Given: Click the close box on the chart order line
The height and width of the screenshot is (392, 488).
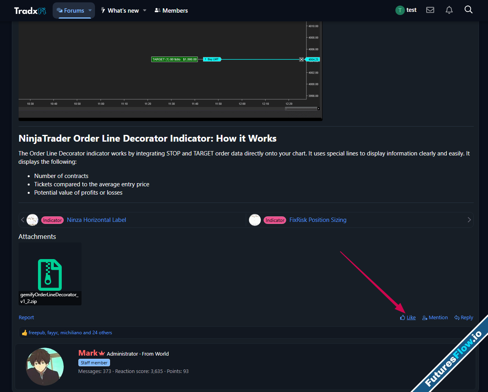Looking at the screenshot, I should [x=301, y=59].
